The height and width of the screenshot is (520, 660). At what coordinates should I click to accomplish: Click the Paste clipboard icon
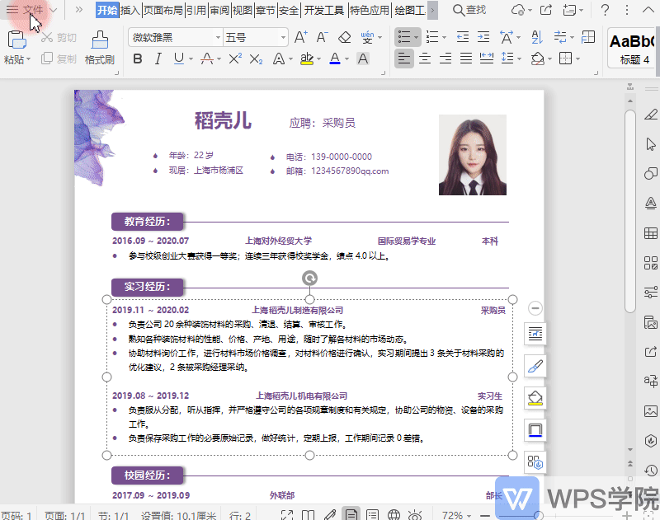16,41
